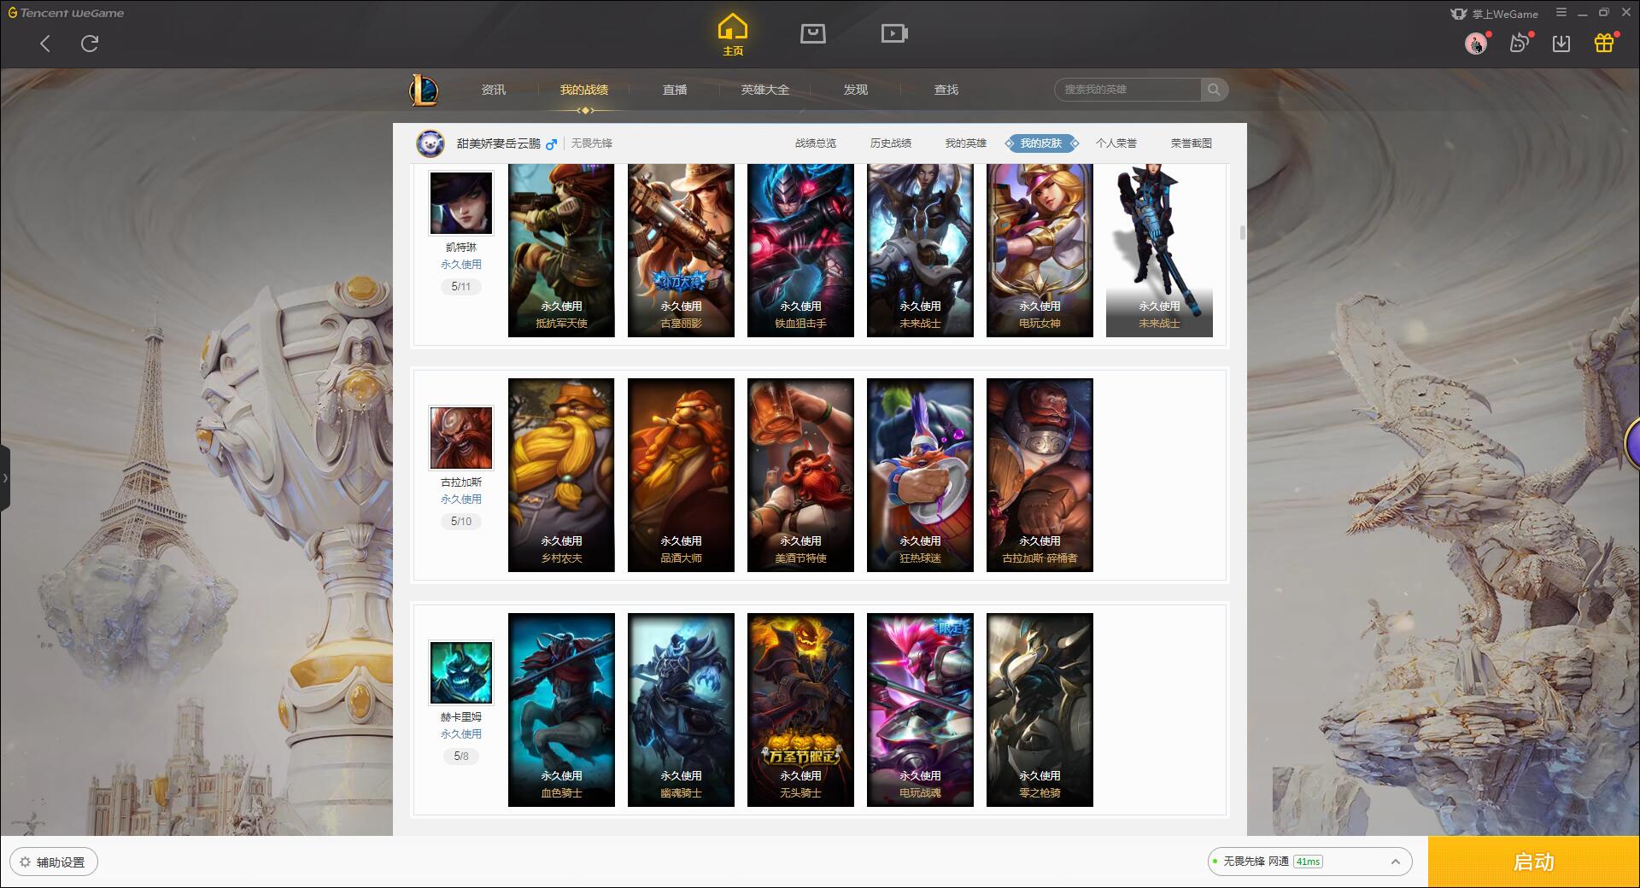
Task: Open the 狂热球迷 skin card
Action: click(x=920, y=475)
